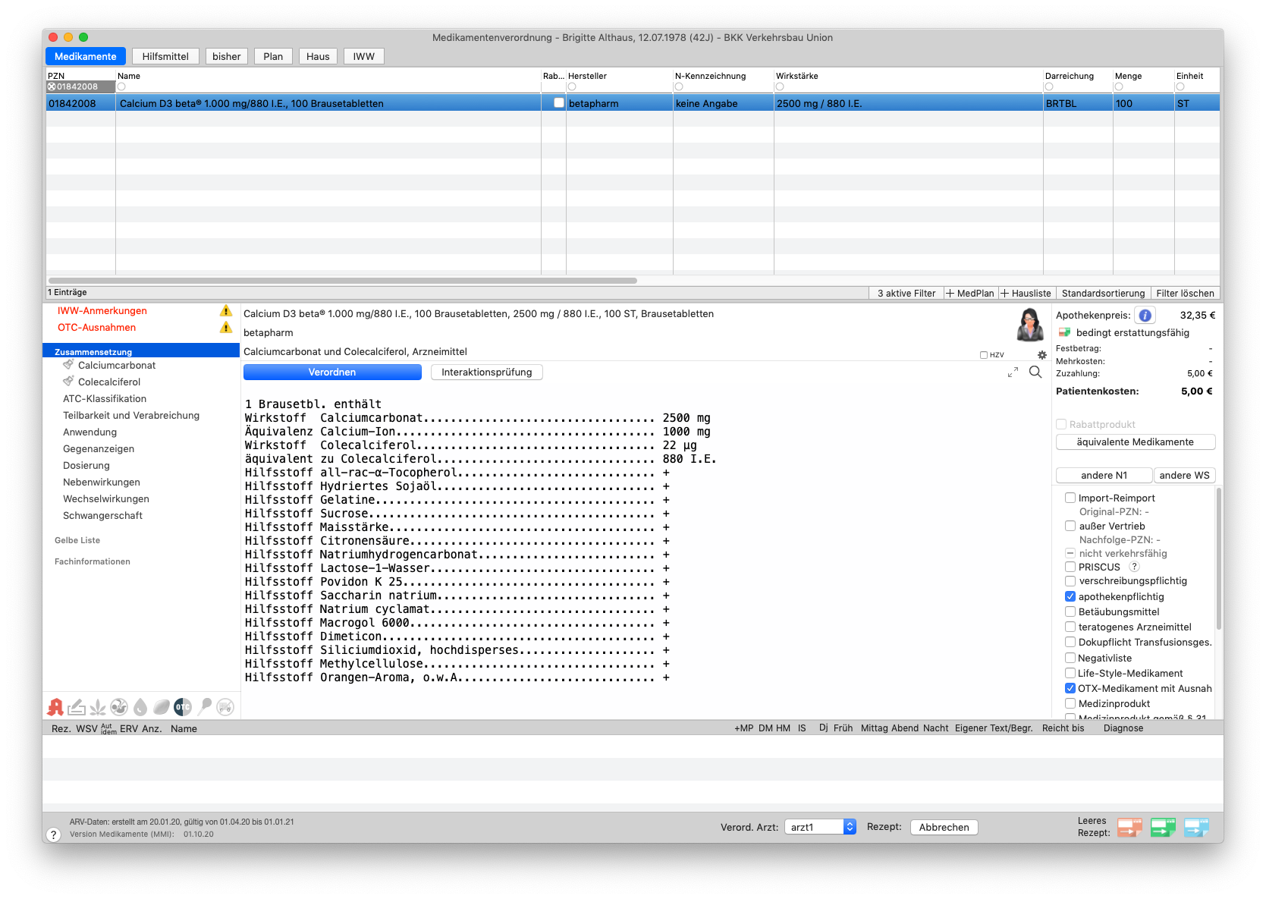
Task: Switch to the IWW tab
Action: (x=364, y=56)
